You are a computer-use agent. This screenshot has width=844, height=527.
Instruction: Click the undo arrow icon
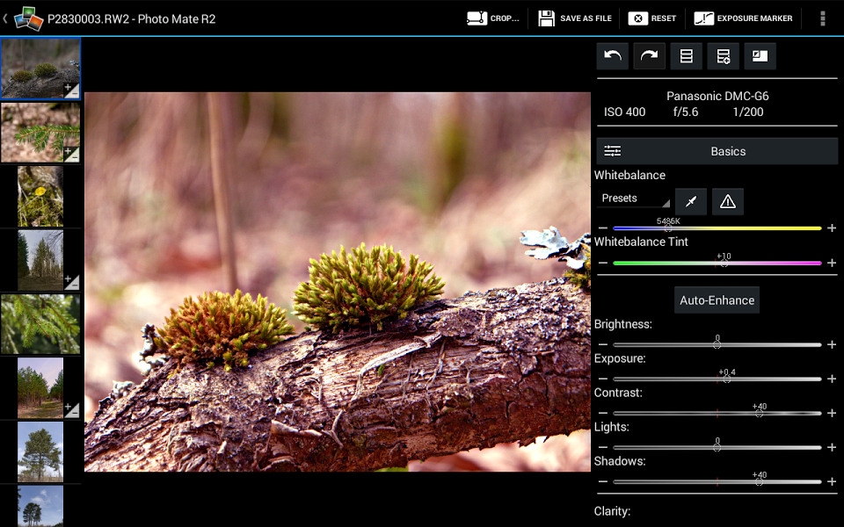point(613,56)
